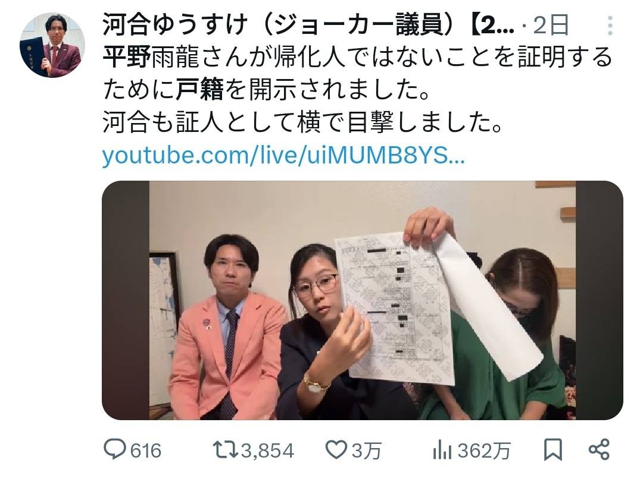
Task: Open the reply comment bubble icon
Action: click(114, 449)
